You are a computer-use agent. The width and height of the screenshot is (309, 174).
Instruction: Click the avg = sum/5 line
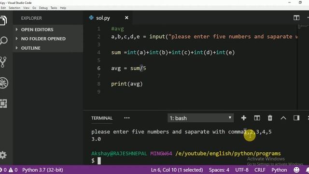click(x=128, y=68)
